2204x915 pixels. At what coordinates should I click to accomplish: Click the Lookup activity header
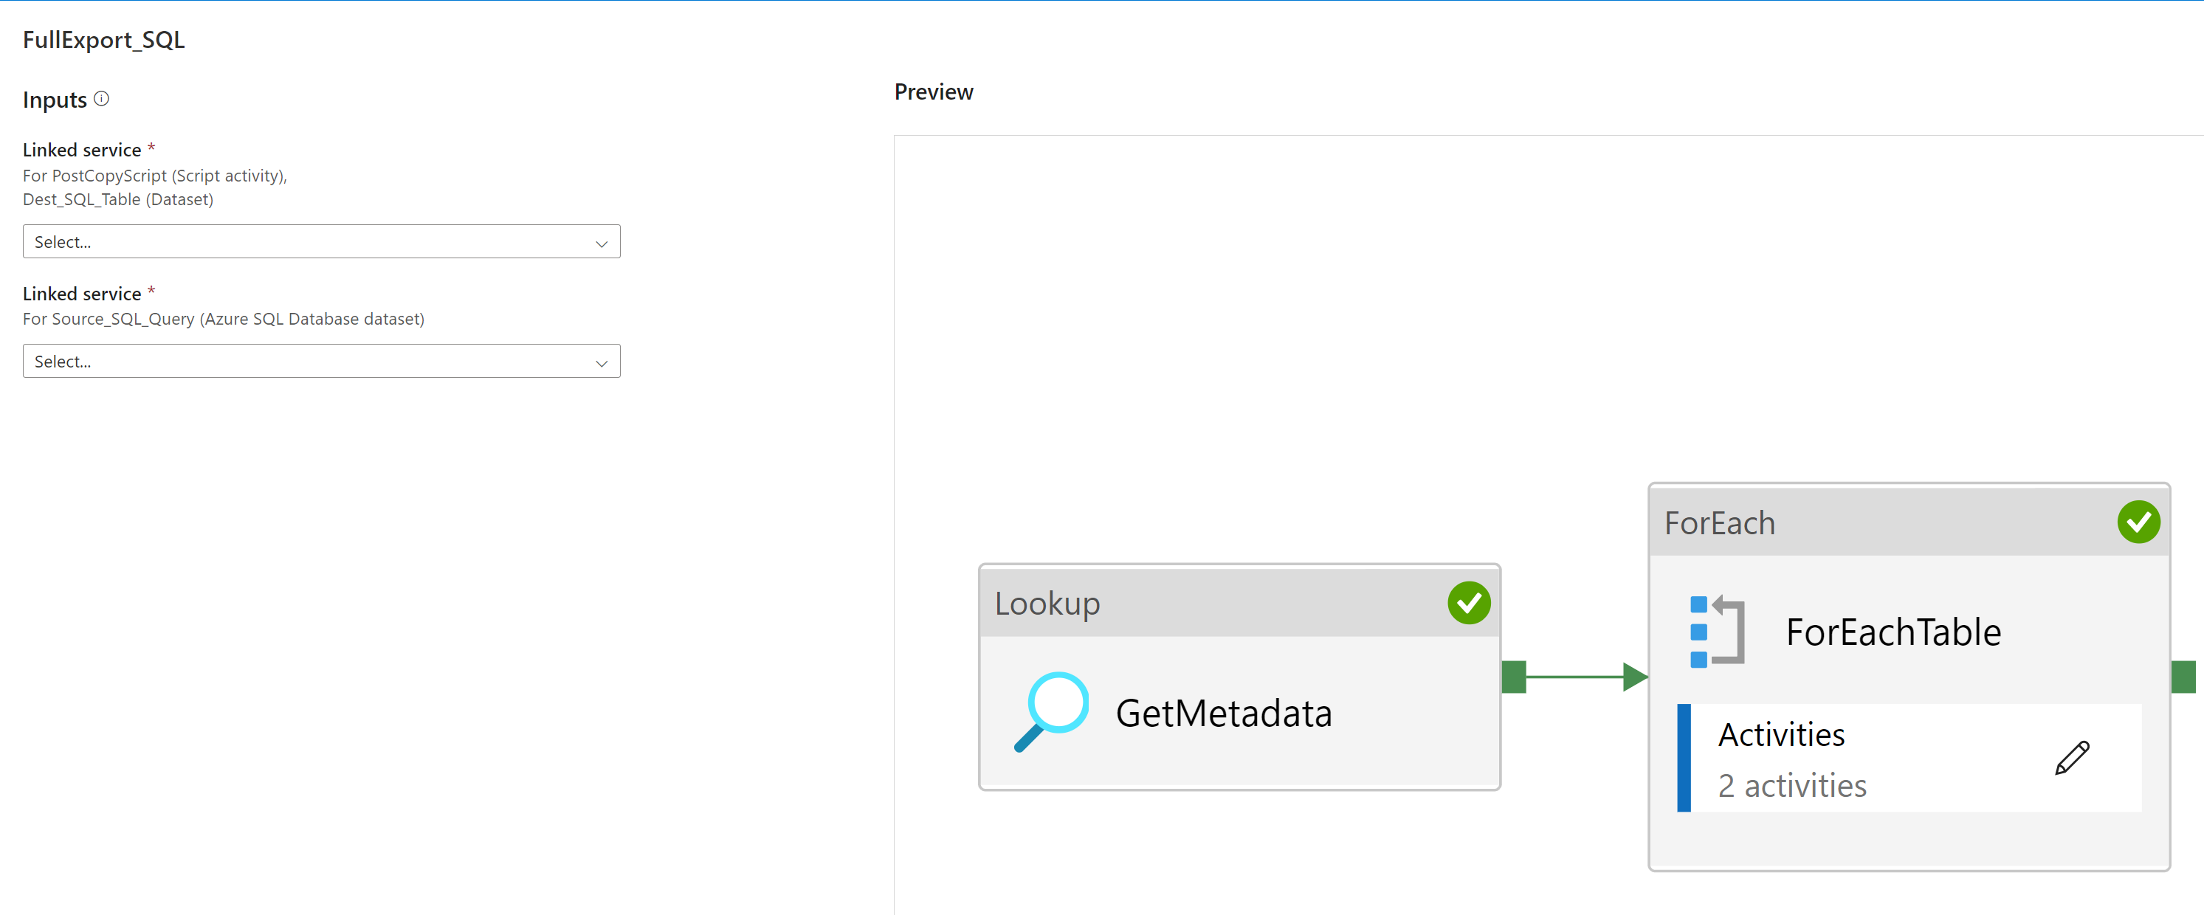tap(1239, 603)
